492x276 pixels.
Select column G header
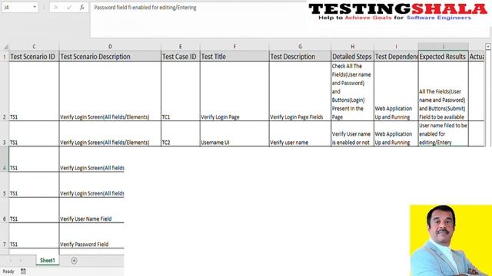(300, 47)
